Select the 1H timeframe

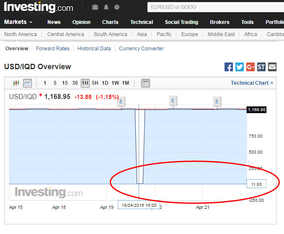85,83
